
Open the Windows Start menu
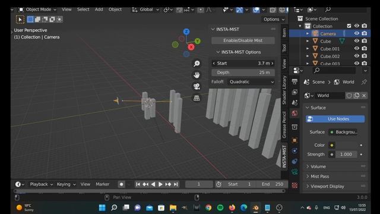(102, 207)
